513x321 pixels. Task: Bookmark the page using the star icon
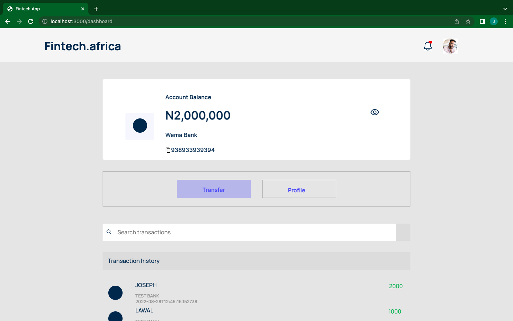click(x=468, y=21)
